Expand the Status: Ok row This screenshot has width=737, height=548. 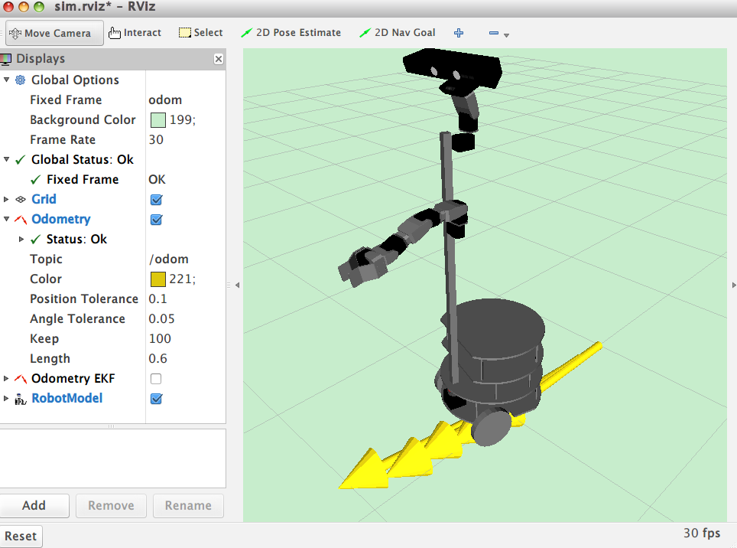21,239
